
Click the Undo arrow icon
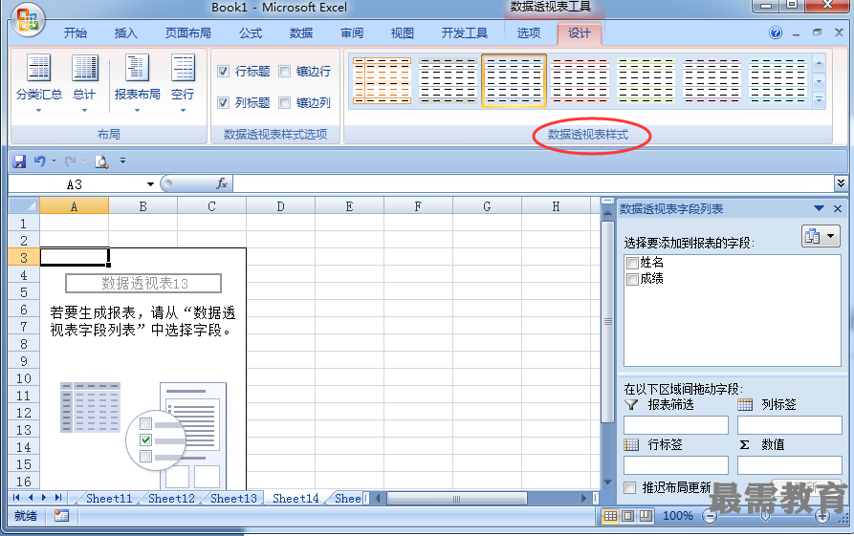tap(40, 161)
